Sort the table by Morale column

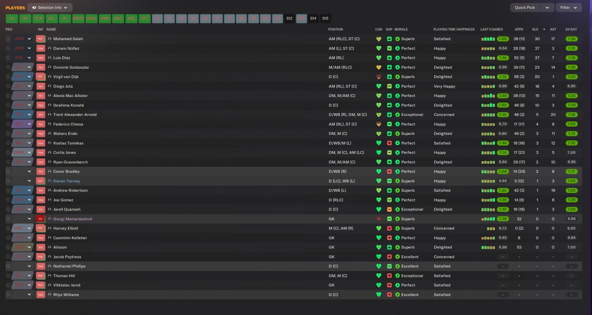click(401, 29)
